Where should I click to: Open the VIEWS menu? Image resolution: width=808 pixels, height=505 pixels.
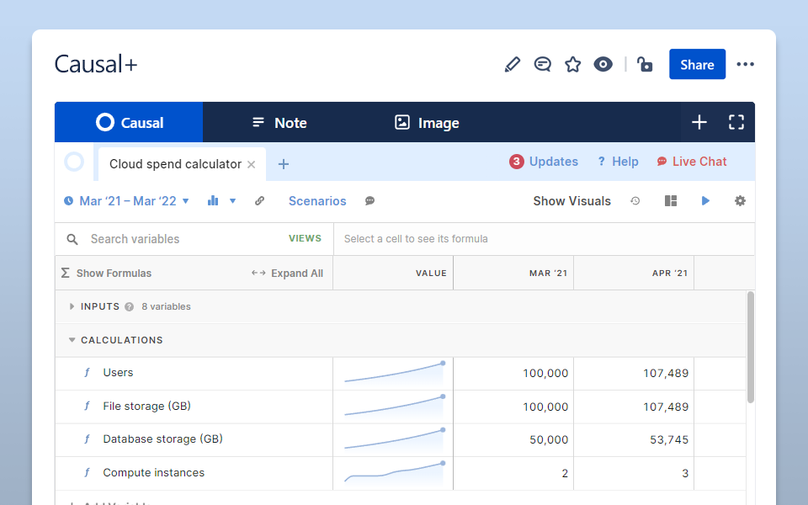(305, 238)
